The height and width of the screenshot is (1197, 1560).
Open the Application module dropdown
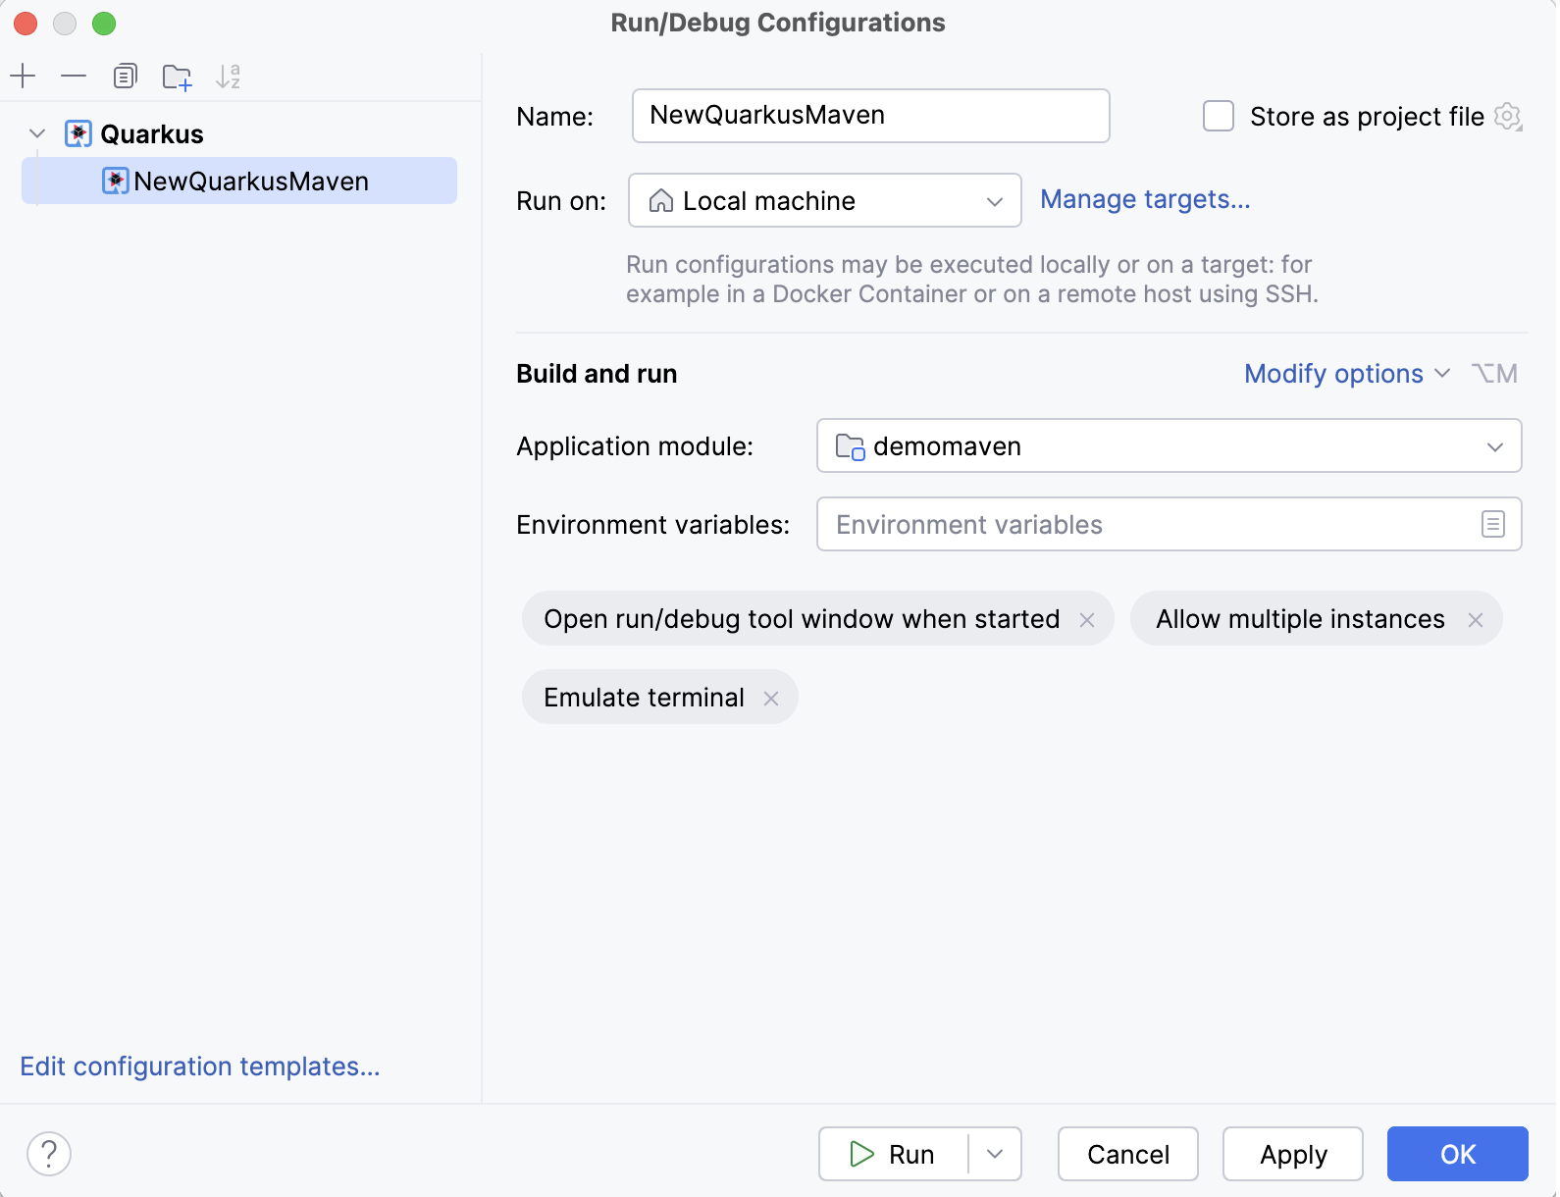(1168, 446)
